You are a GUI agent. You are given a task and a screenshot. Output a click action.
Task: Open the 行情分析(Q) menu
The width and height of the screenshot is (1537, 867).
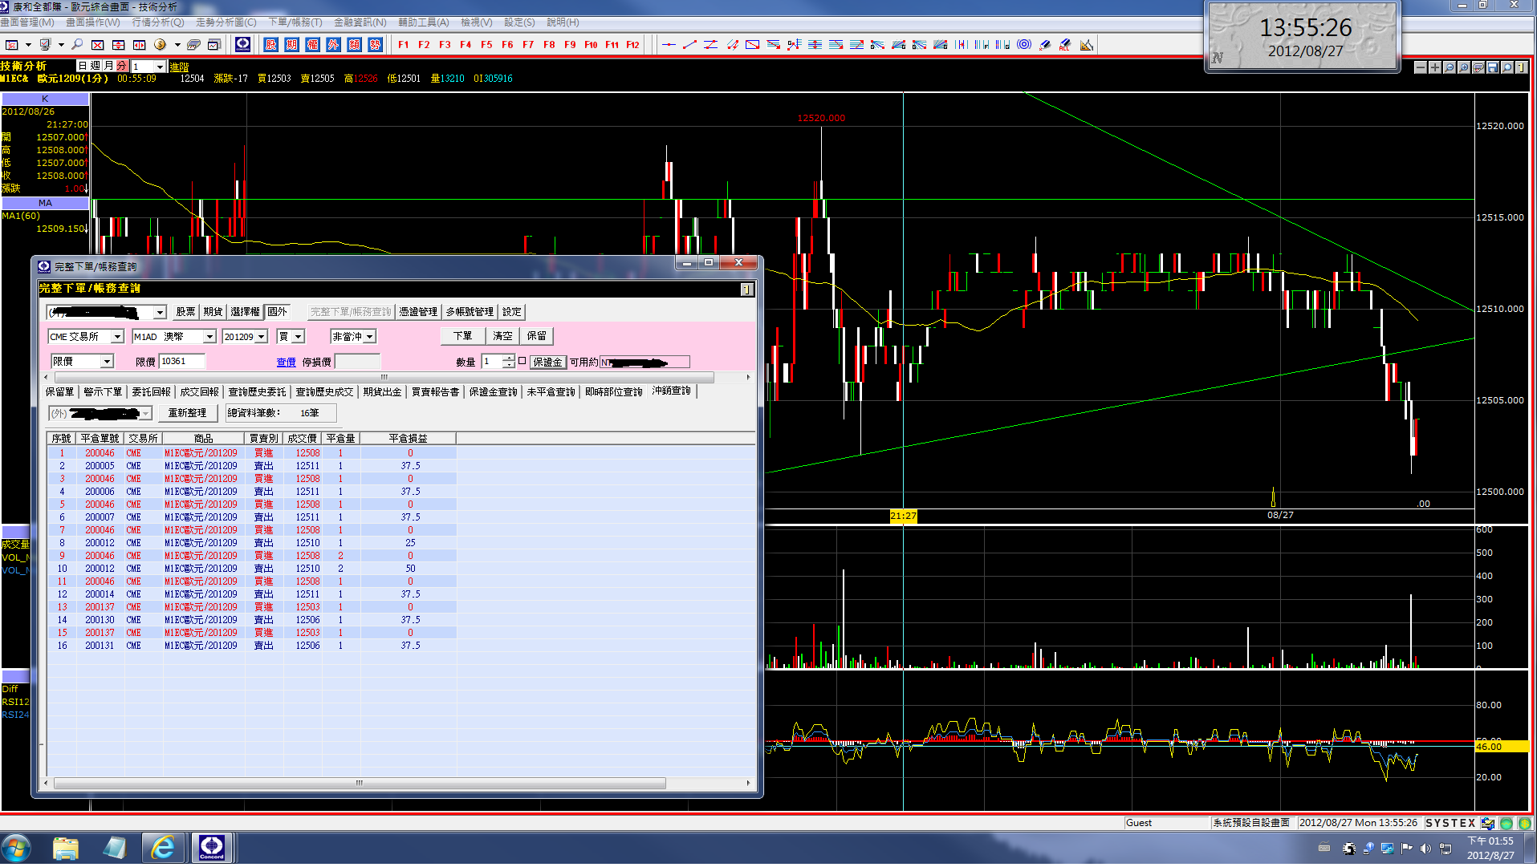pyautogui.click(x=157, y=22)
